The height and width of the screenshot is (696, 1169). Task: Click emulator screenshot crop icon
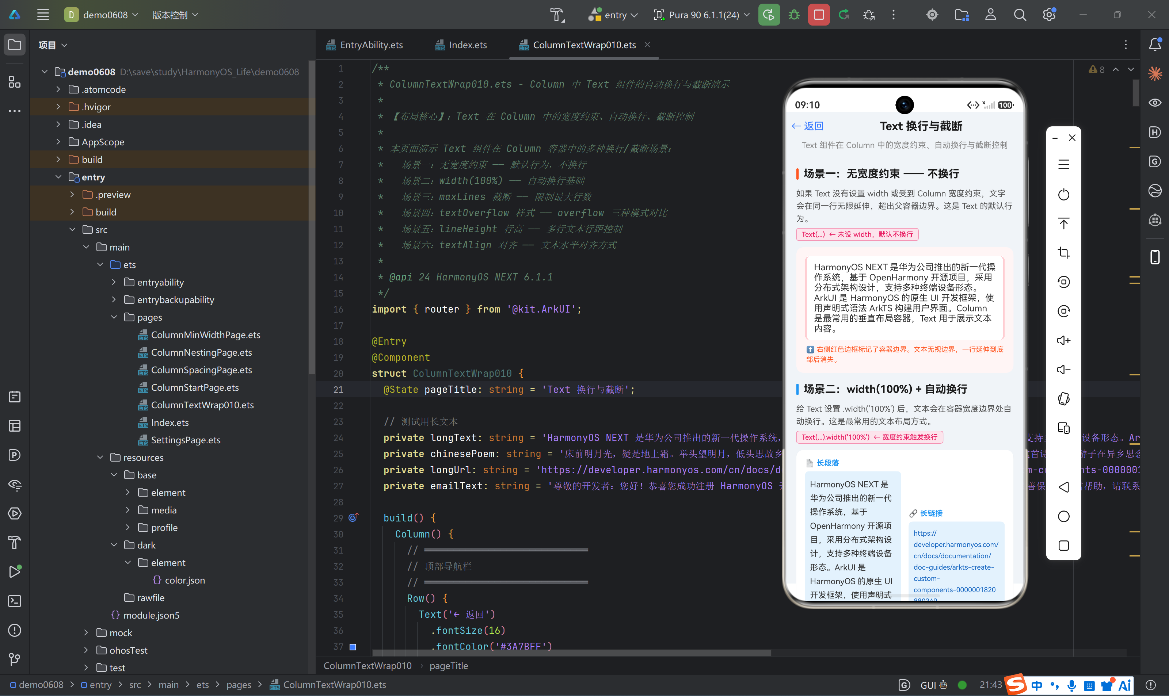1063,253
